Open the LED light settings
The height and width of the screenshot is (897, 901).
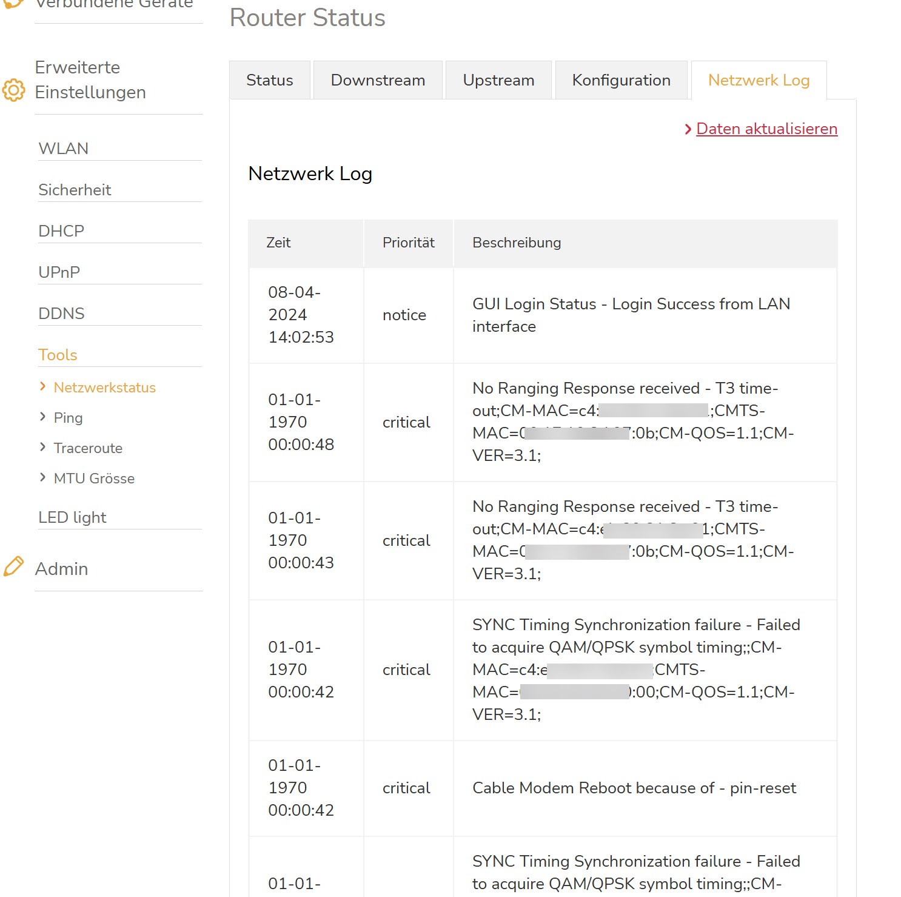72,517
